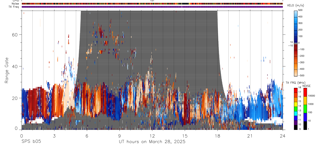Screen dimensions: 318x147
Task: Click the 1000 label on the NOISE scale
Action: pos(311,104)
